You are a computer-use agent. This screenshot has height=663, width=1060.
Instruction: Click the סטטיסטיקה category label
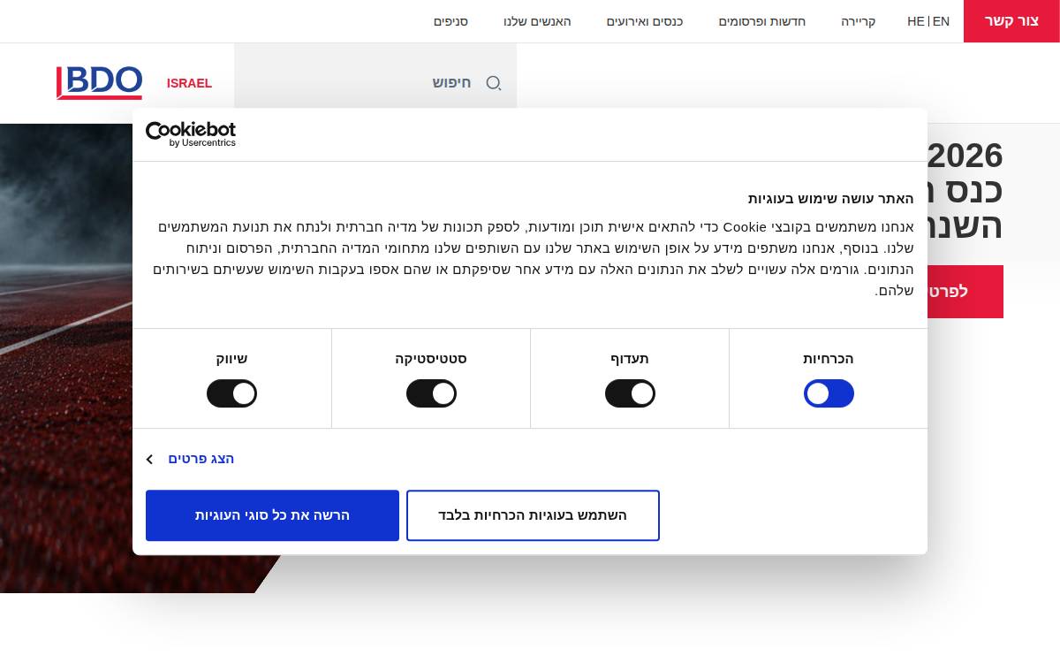click(x=431, y=359)
